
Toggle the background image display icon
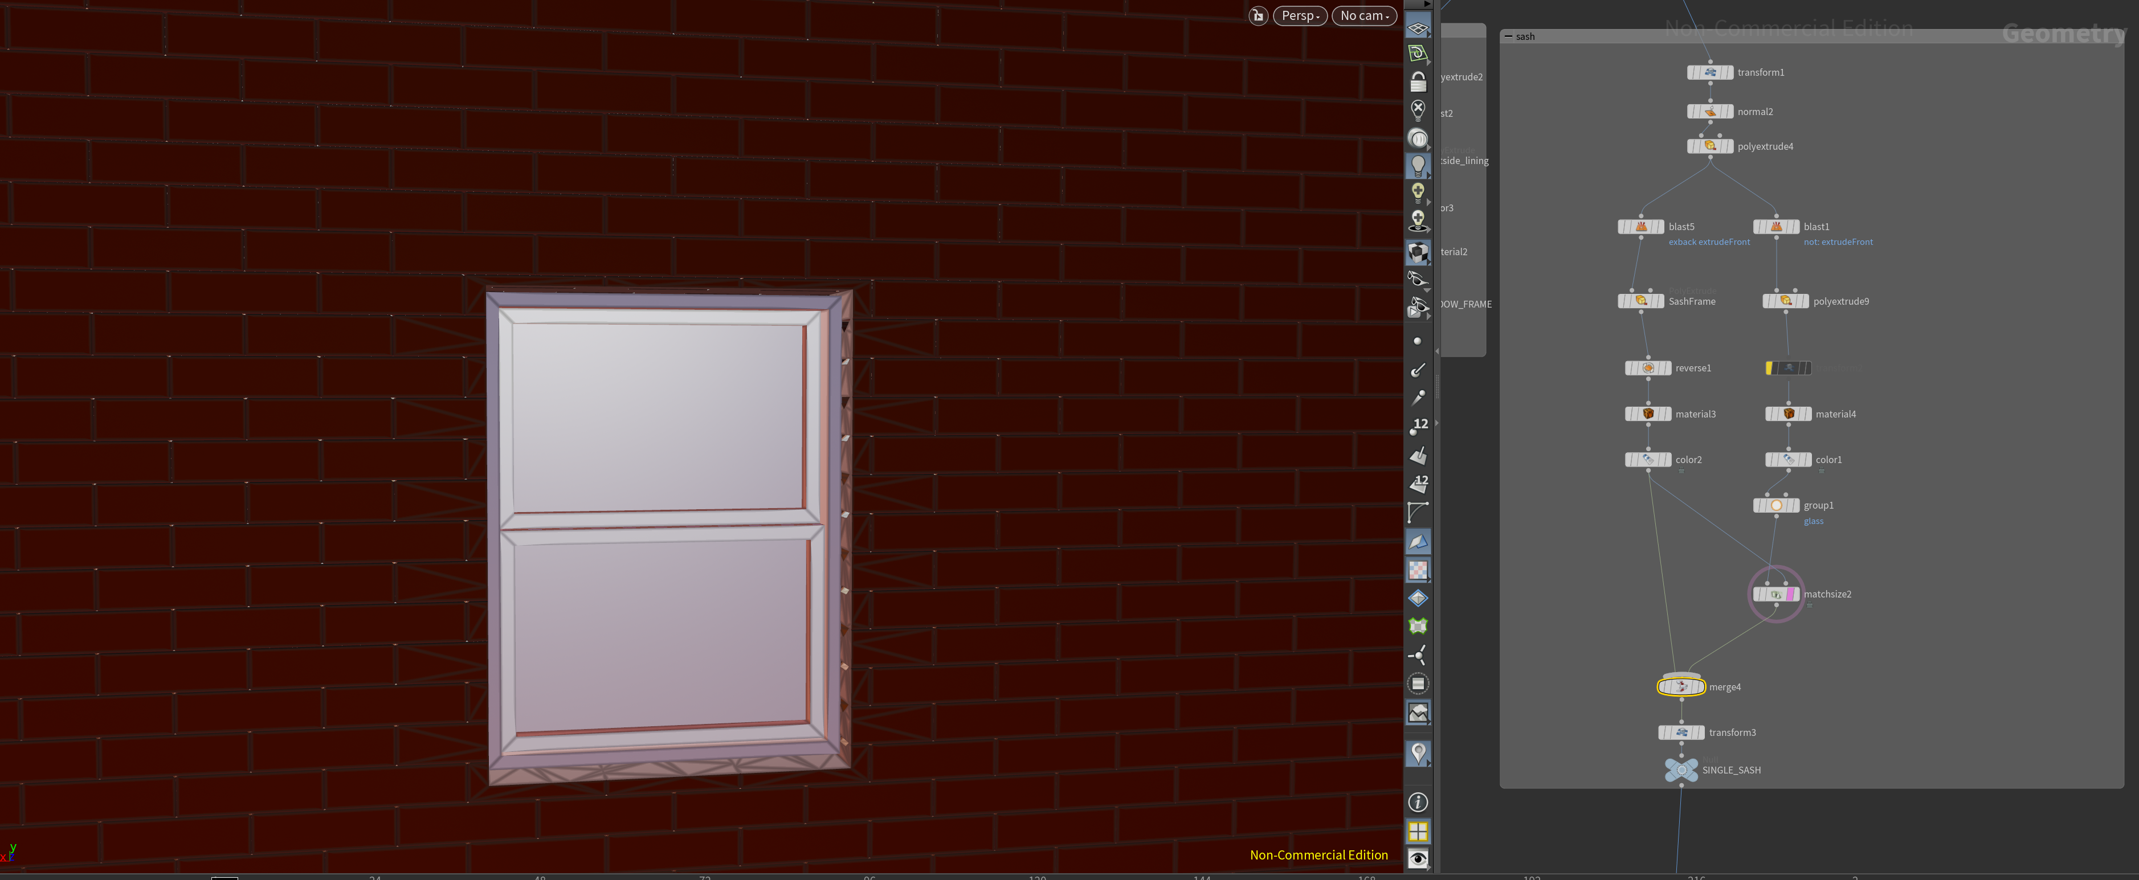pyautogui.click(x=1418, y=713)
